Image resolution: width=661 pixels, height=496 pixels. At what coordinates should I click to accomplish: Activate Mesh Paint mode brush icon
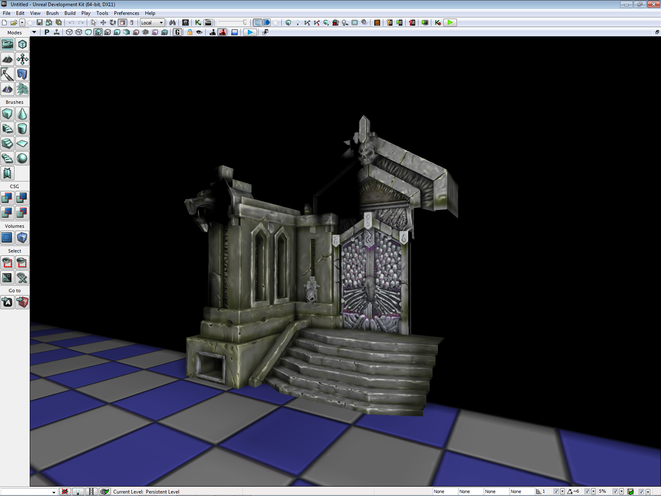(7, 74)
